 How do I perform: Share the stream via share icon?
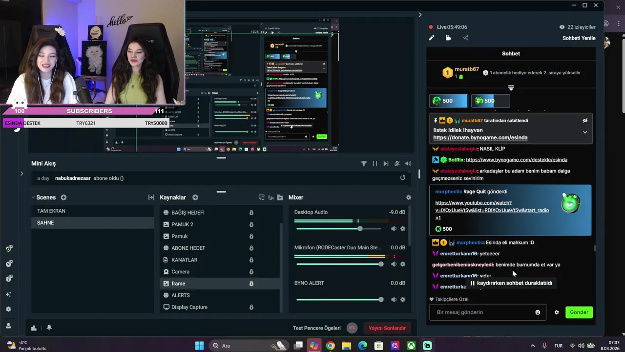pos(465,38)
